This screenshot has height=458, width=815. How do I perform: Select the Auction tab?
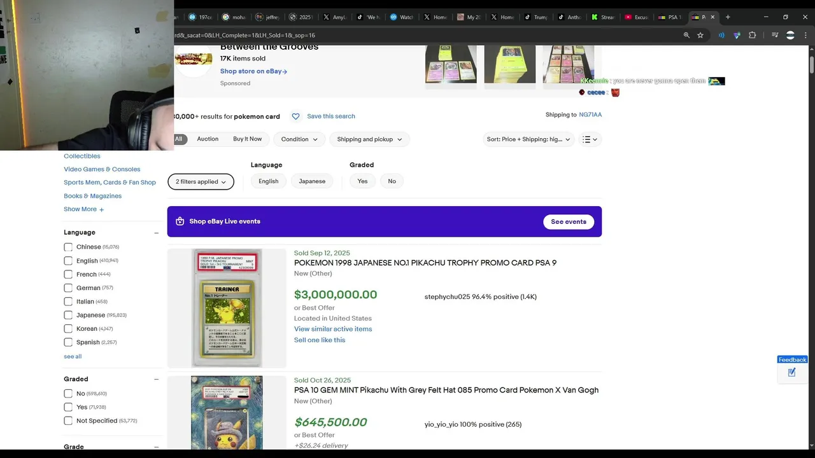coord(208,139)
